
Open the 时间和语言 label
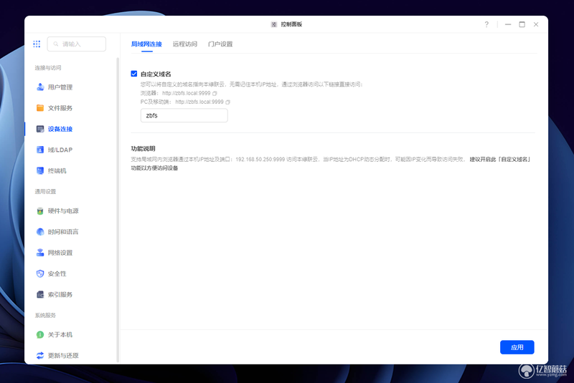click(63, 232)
